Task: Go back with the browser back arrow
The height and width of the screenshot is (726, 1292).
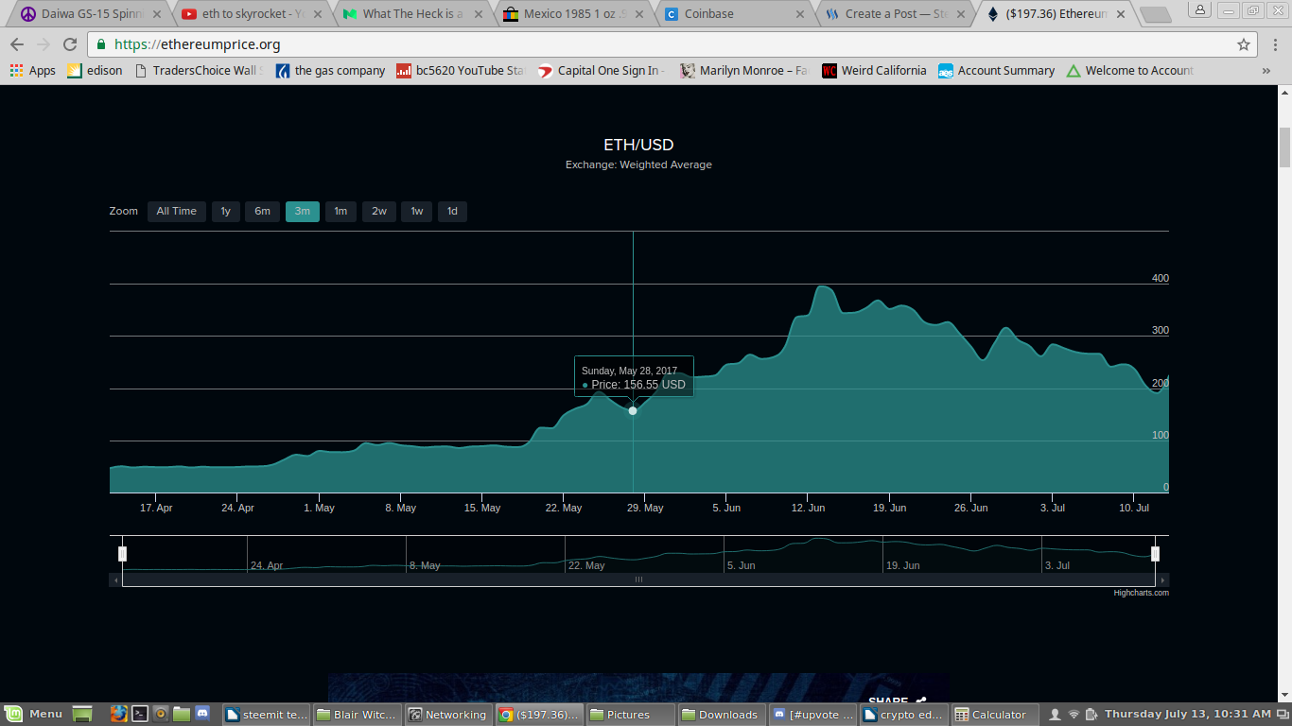Action: [17, 44]
